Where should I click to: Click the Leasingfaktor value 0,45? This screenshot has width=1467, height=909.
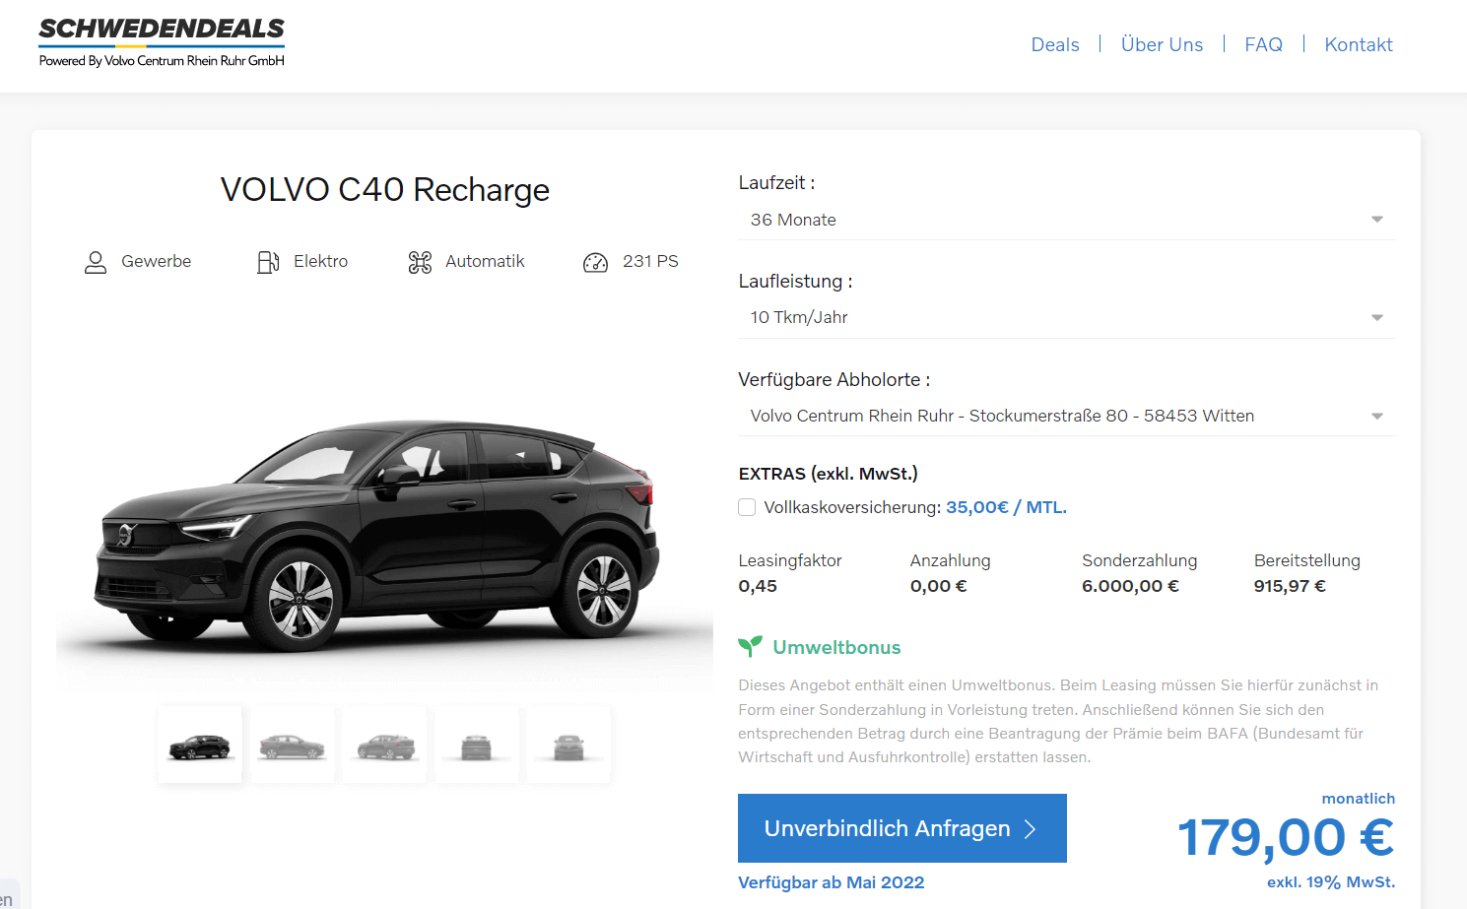758,586
